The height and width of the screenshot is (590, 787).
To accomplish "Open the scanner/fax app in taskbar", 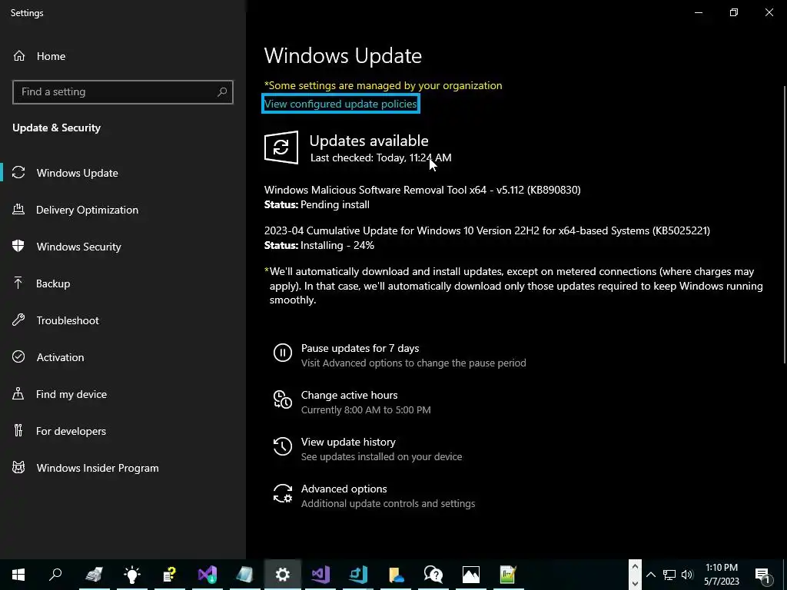I will [95, 575].
